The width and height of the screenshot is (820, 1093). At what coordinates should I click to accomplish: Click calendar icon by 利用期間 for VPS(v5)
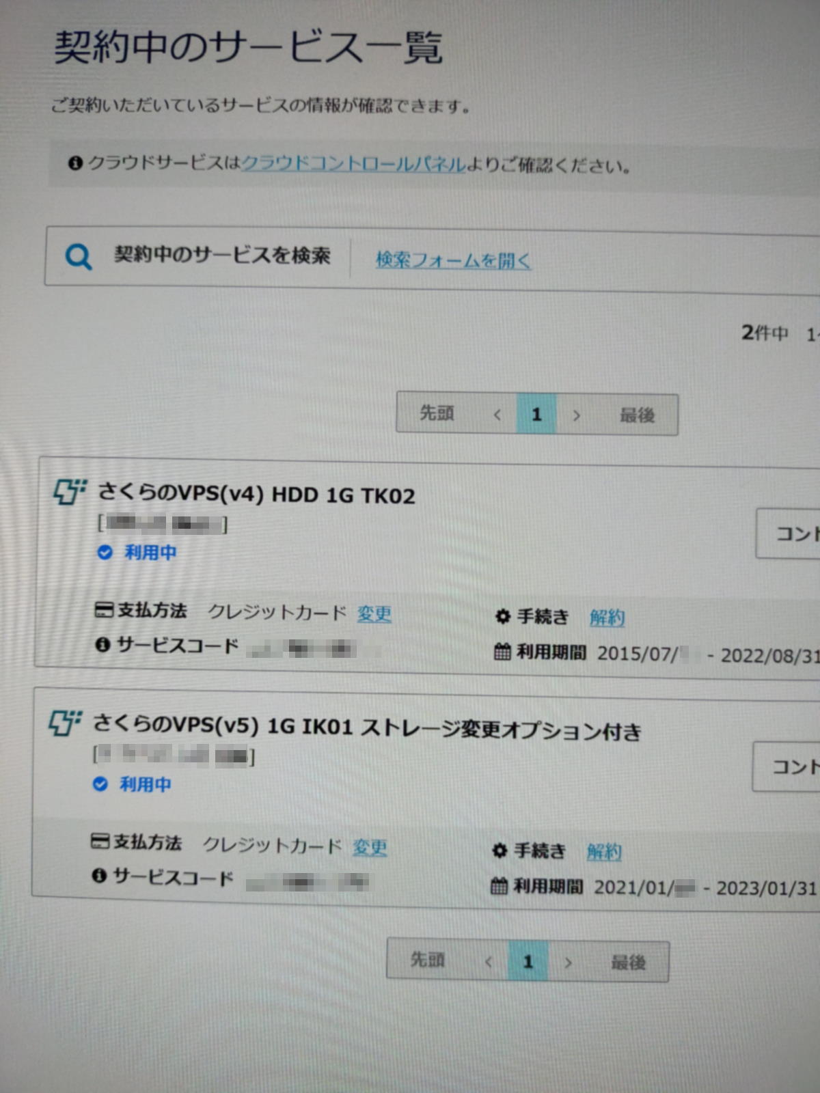(x=499, y=886)
